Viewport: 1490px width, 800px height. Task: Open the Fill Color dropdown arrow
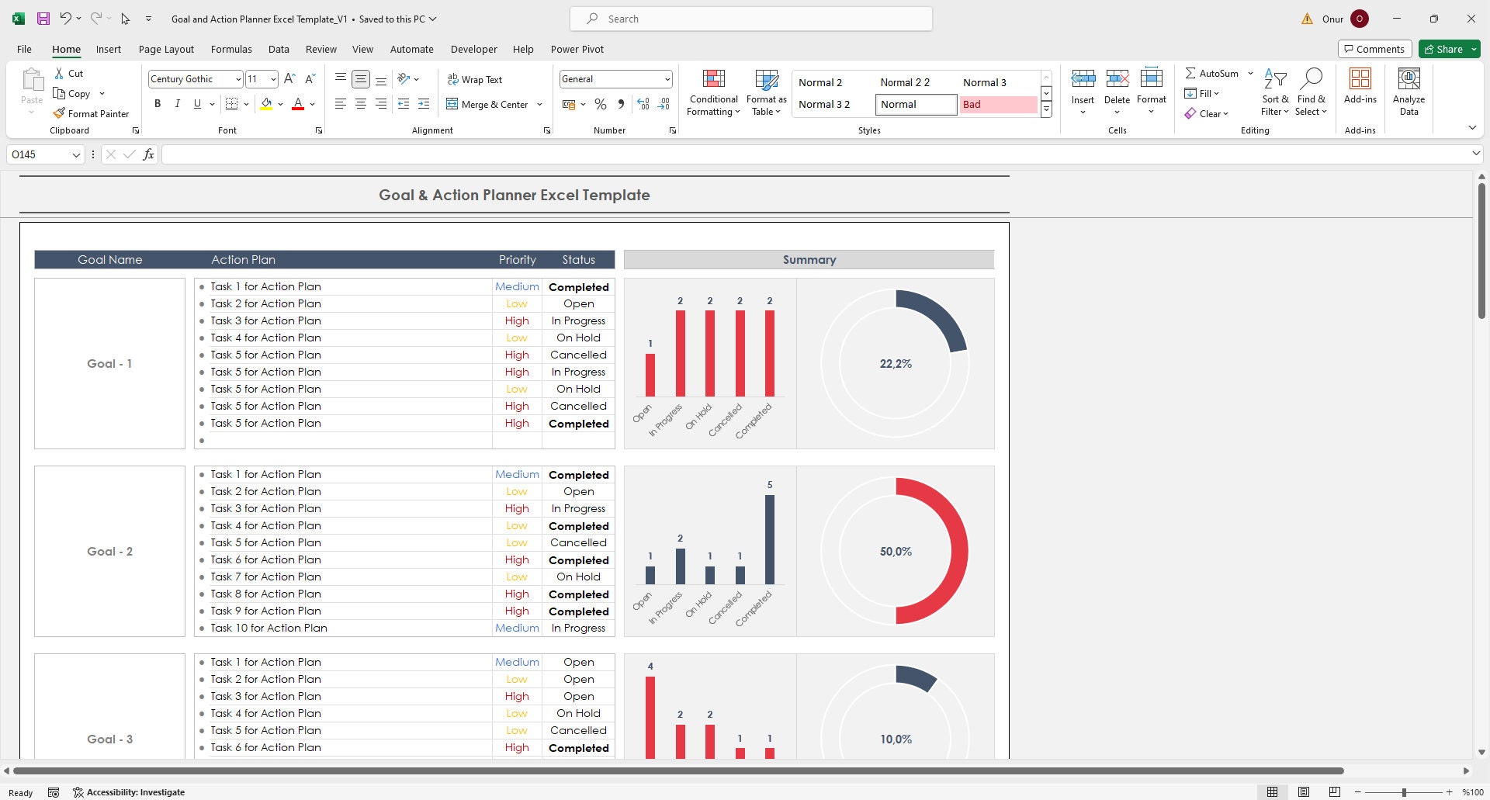point(279,104)
